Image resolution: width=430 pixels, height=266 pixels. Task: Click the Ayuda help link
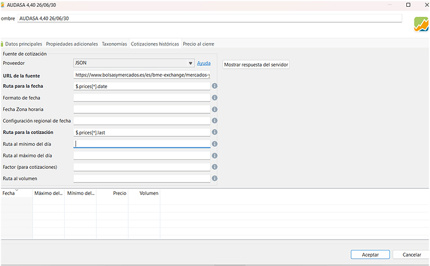(204, 64)
